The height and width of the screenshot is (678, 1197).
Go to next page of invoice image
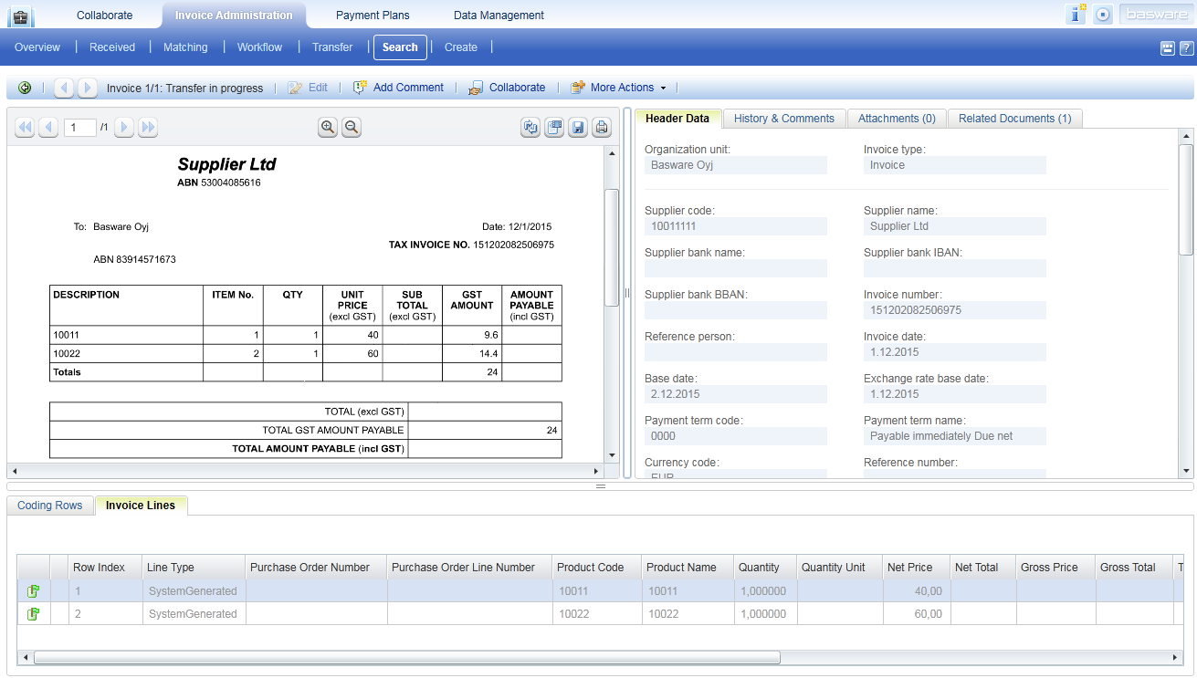pos(124,128)
